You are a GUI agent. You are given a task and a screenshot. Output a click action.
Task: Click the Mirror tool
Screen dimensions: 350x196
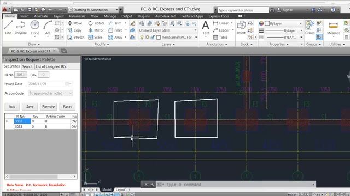[96, 30]
